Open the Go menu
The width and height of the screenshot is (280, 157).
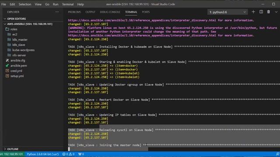point(47,4)
